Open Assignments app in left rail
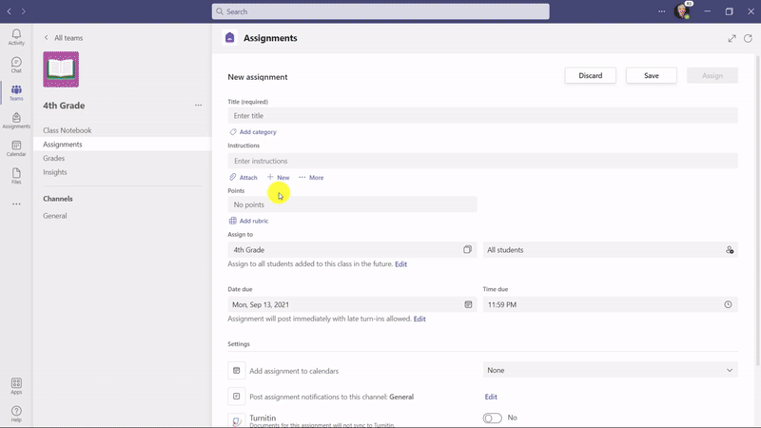Screen dimensions: 761x428 tap(16, 121)
